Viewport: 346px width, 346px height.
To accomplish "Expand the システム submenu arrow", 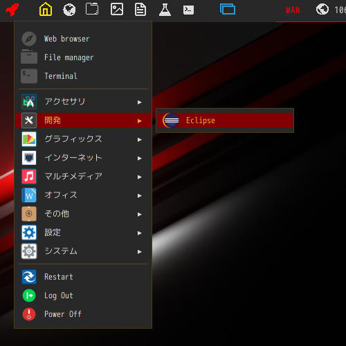I will (139, 252).
